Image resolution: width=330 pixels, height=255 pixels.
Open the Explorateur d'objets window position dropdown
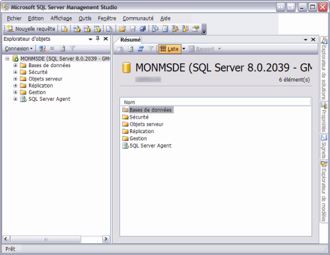pyautogui.click(x=90, y=40)
